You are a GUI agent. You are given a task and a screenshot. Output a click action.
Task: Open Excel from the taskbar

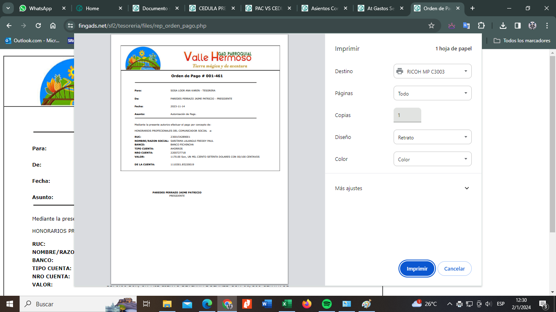tap(287, 304)
